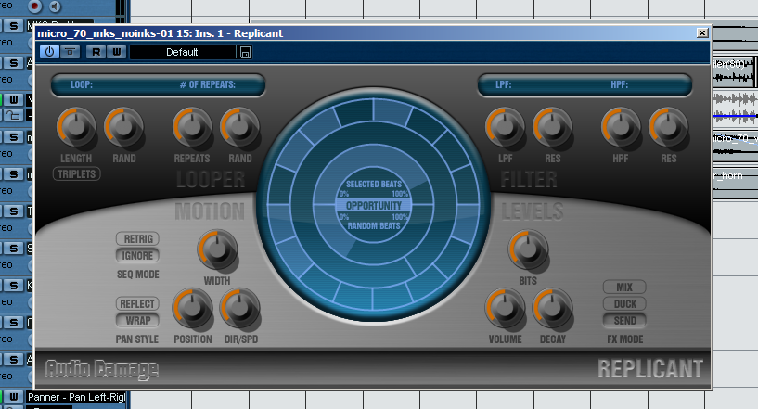The height and width of the screenshot is (409, 758).
Task: Click the W button beside Panner row
Action: click(14, 397)
